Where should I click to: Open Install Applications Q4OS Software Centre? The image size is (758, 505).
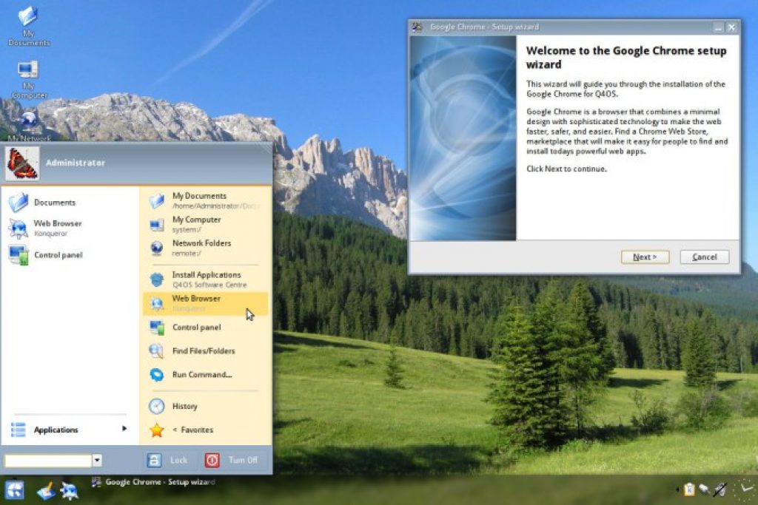click(x=206, y=279)
